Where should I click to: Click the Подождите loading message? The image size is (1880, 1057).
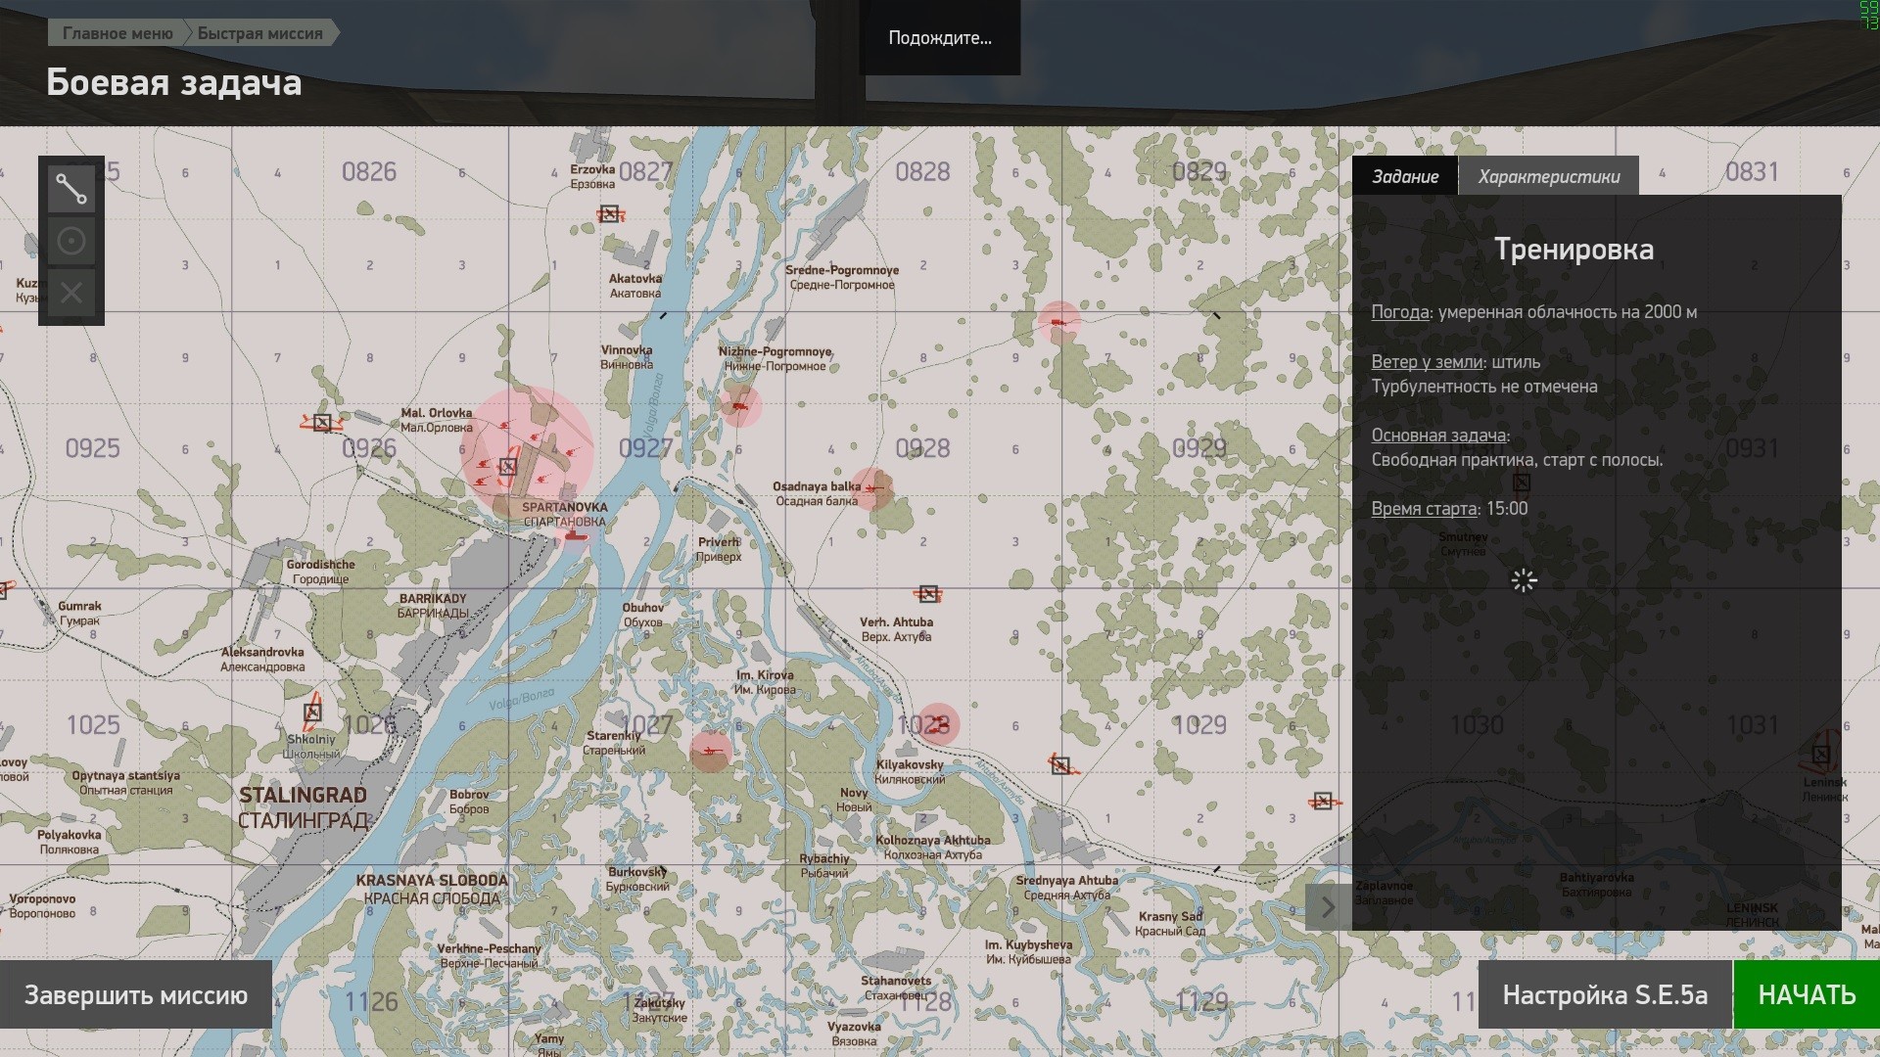[x=940, y=38]
